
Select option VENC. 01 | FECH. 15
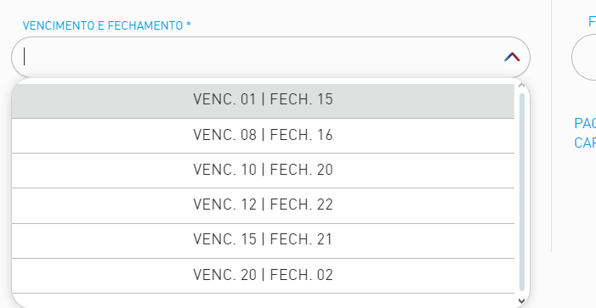point(263,100)
